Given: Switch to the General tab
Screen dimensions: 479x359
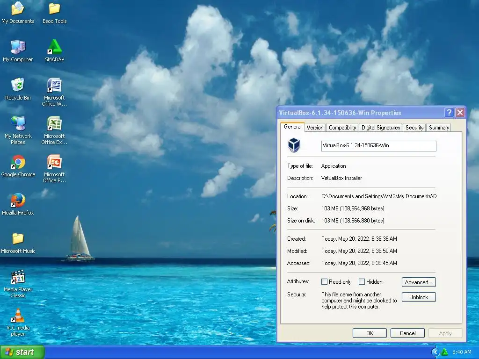Looking at the screenshot, I should [x=292, y=127].
